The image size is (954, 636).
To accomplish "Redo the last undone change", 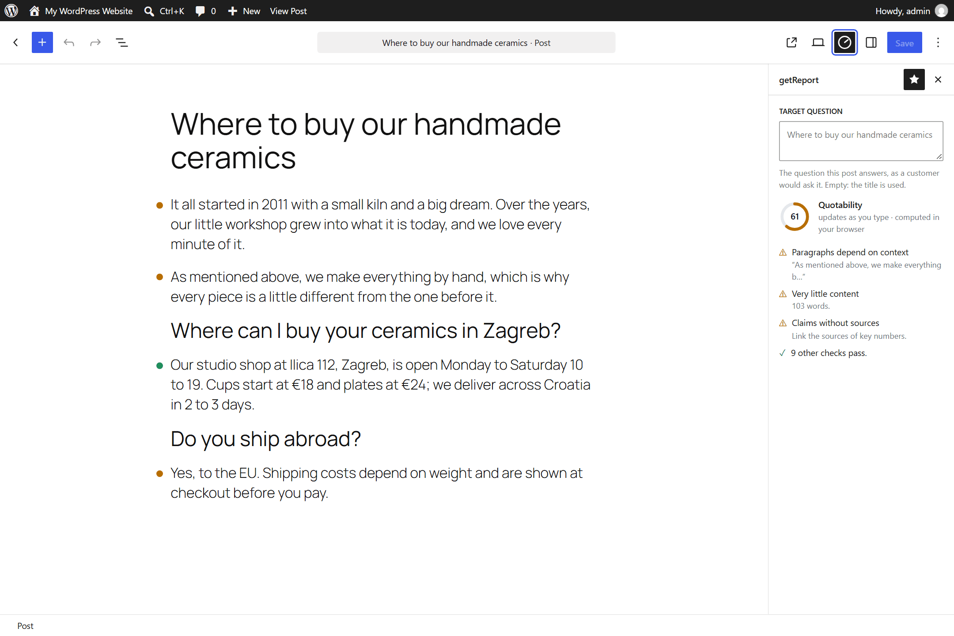I will [95, 42].
